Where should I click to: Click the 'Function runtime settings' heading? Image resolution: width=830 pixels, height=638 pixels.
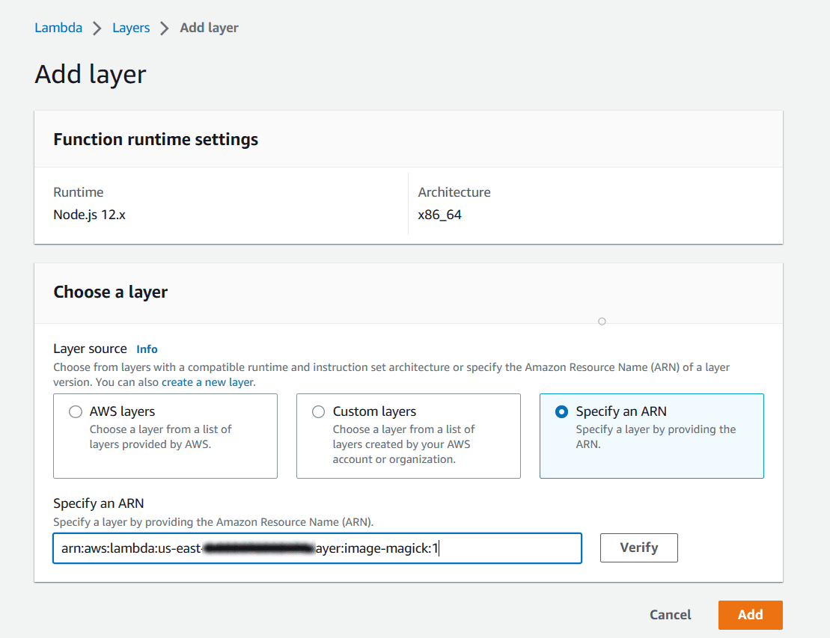[x=156, y=140]
